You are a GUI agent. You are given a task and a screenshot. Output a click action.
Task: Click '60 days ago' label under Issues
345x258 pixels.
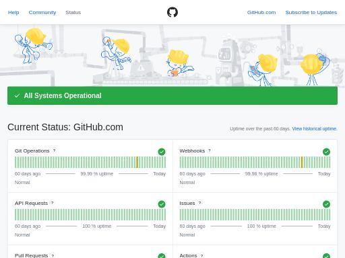point(192,226)
